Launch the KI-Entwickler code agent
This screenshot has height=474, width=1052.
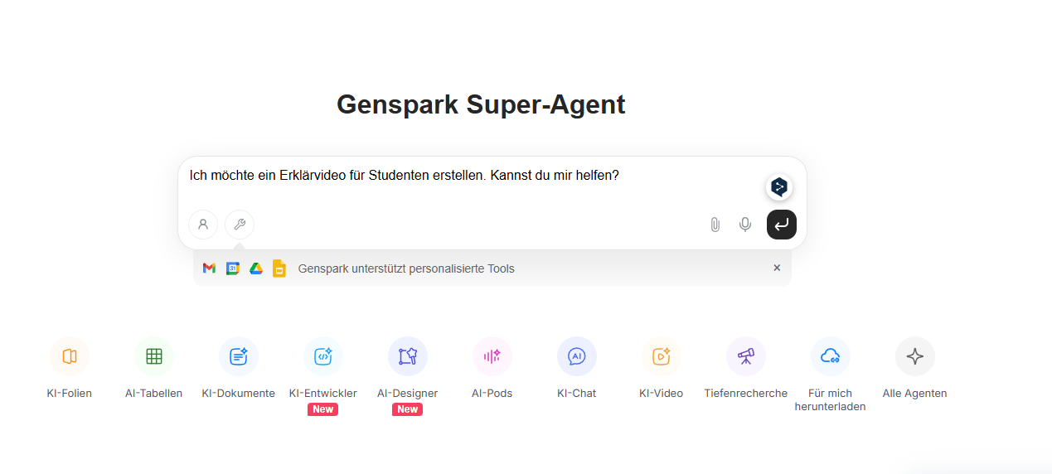323,356
